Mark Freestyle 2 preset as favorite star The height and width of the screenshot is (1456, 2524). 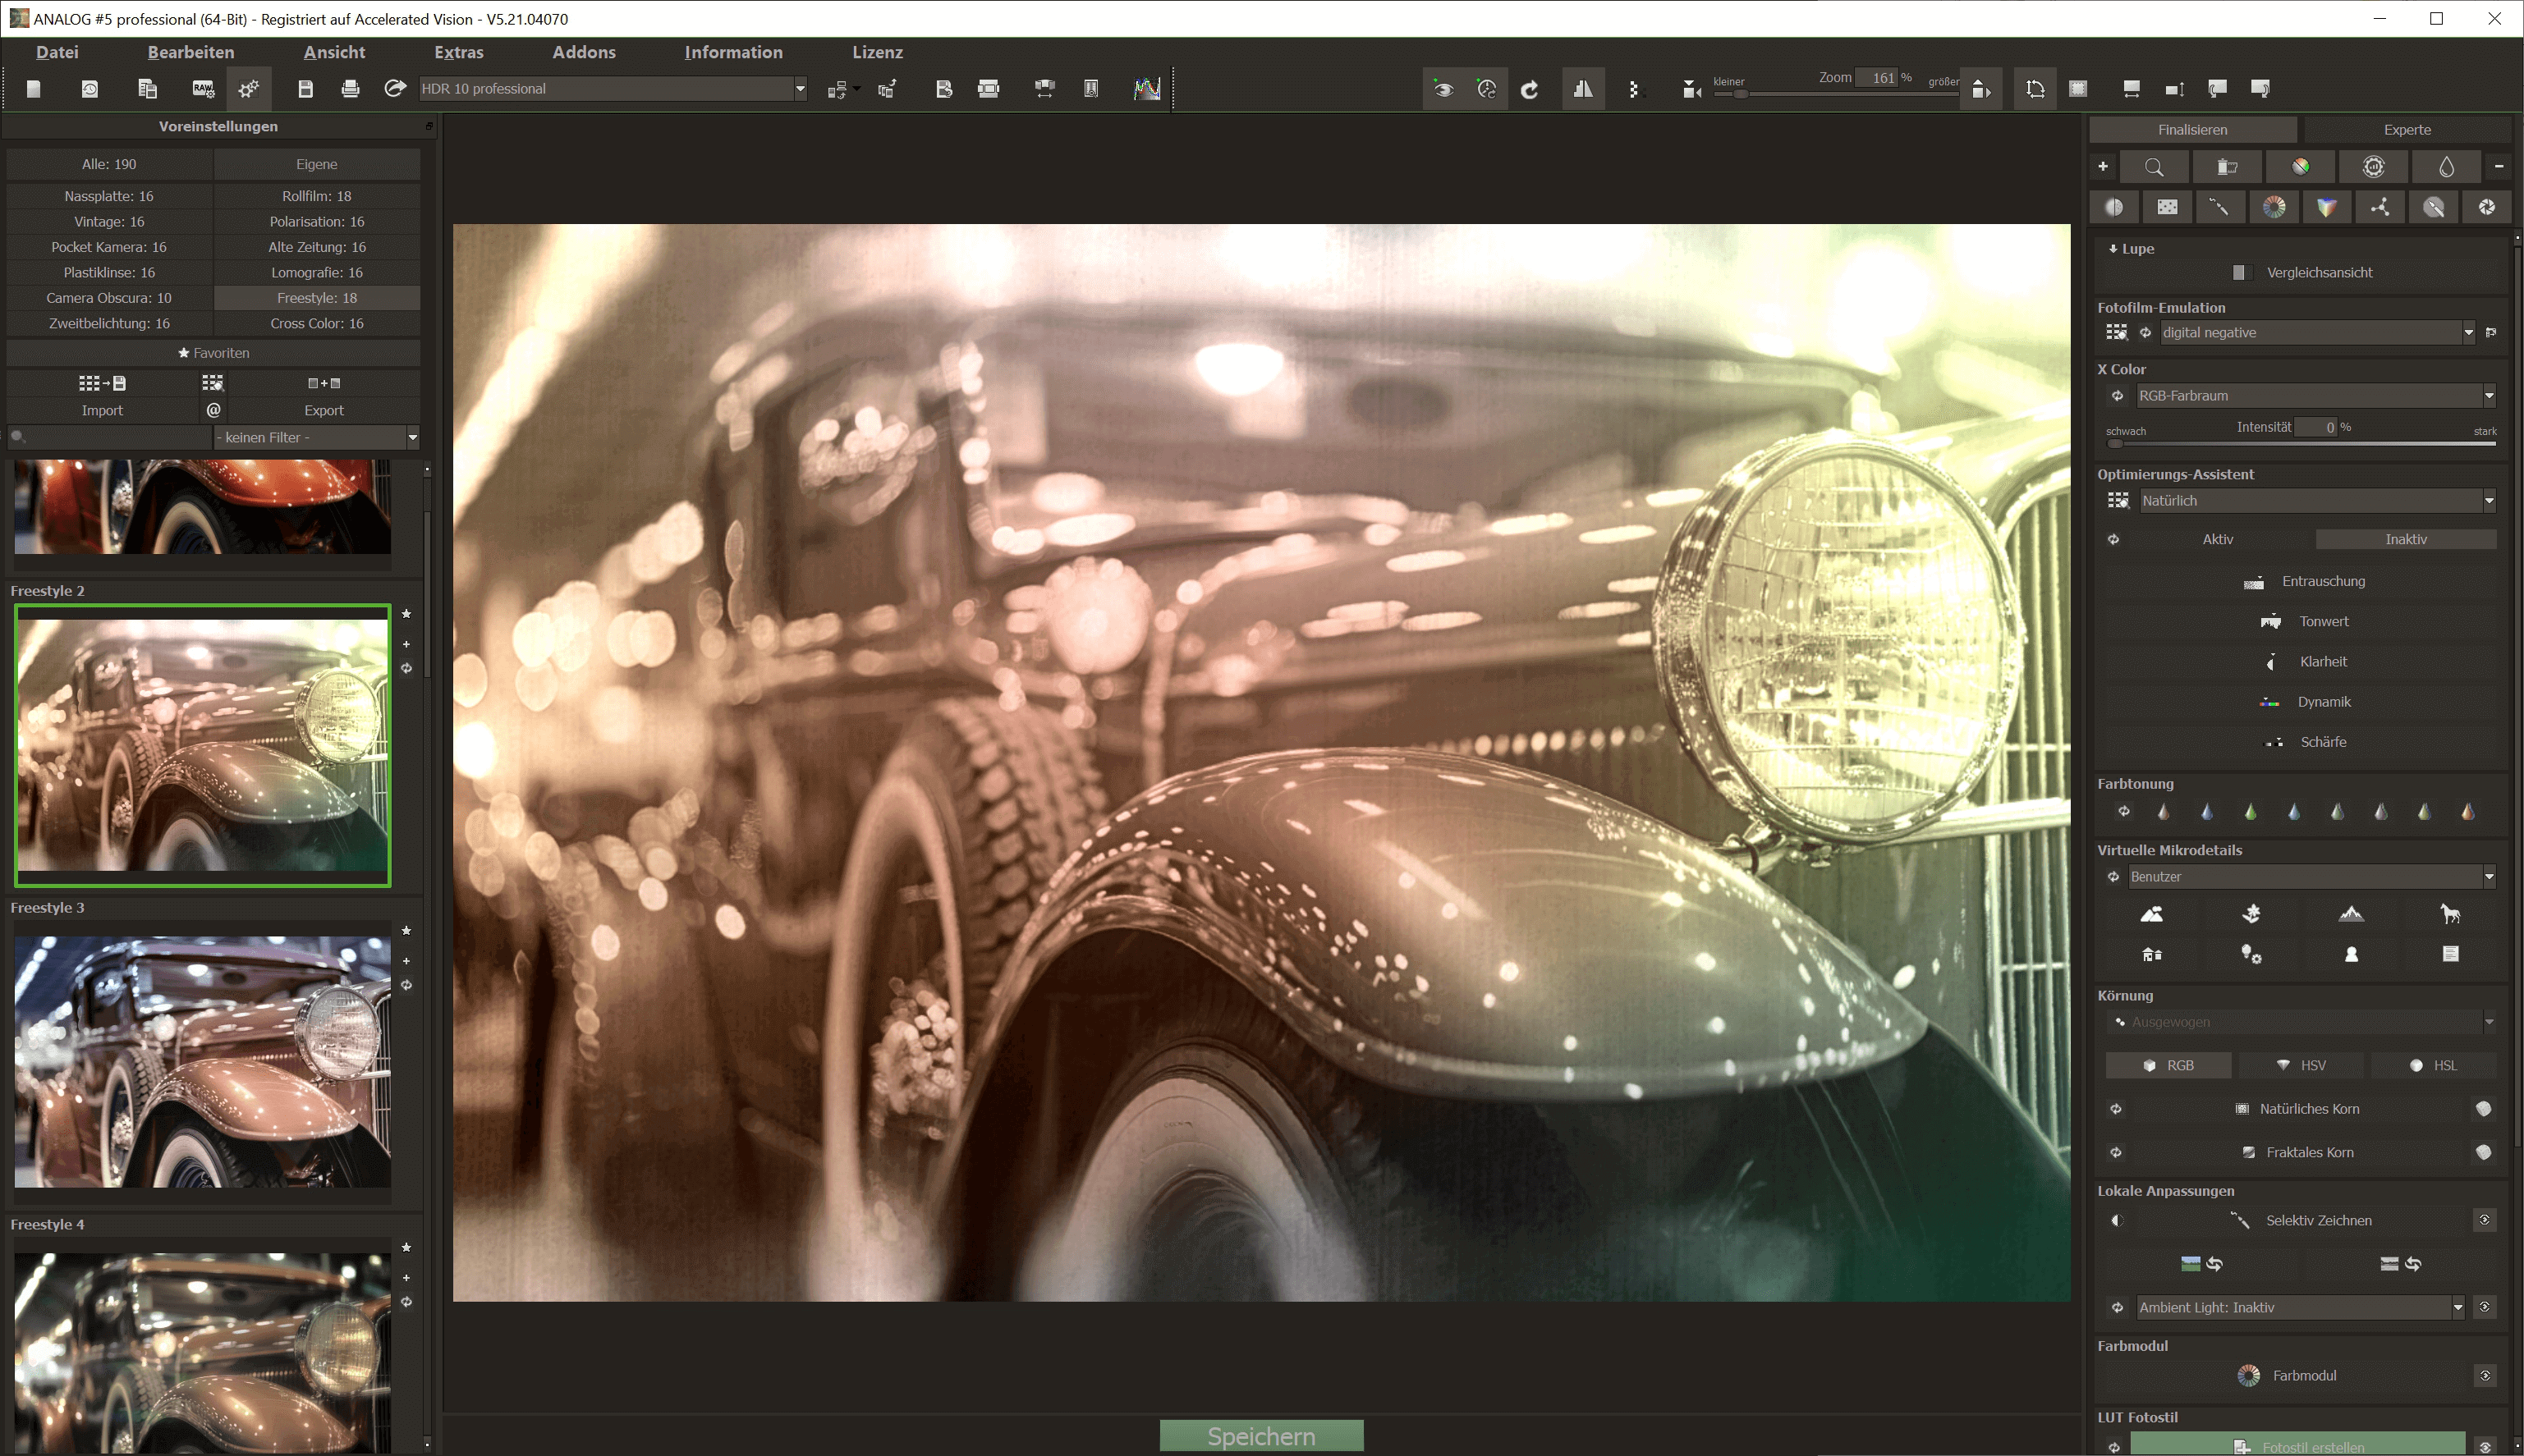click(406, 614)
